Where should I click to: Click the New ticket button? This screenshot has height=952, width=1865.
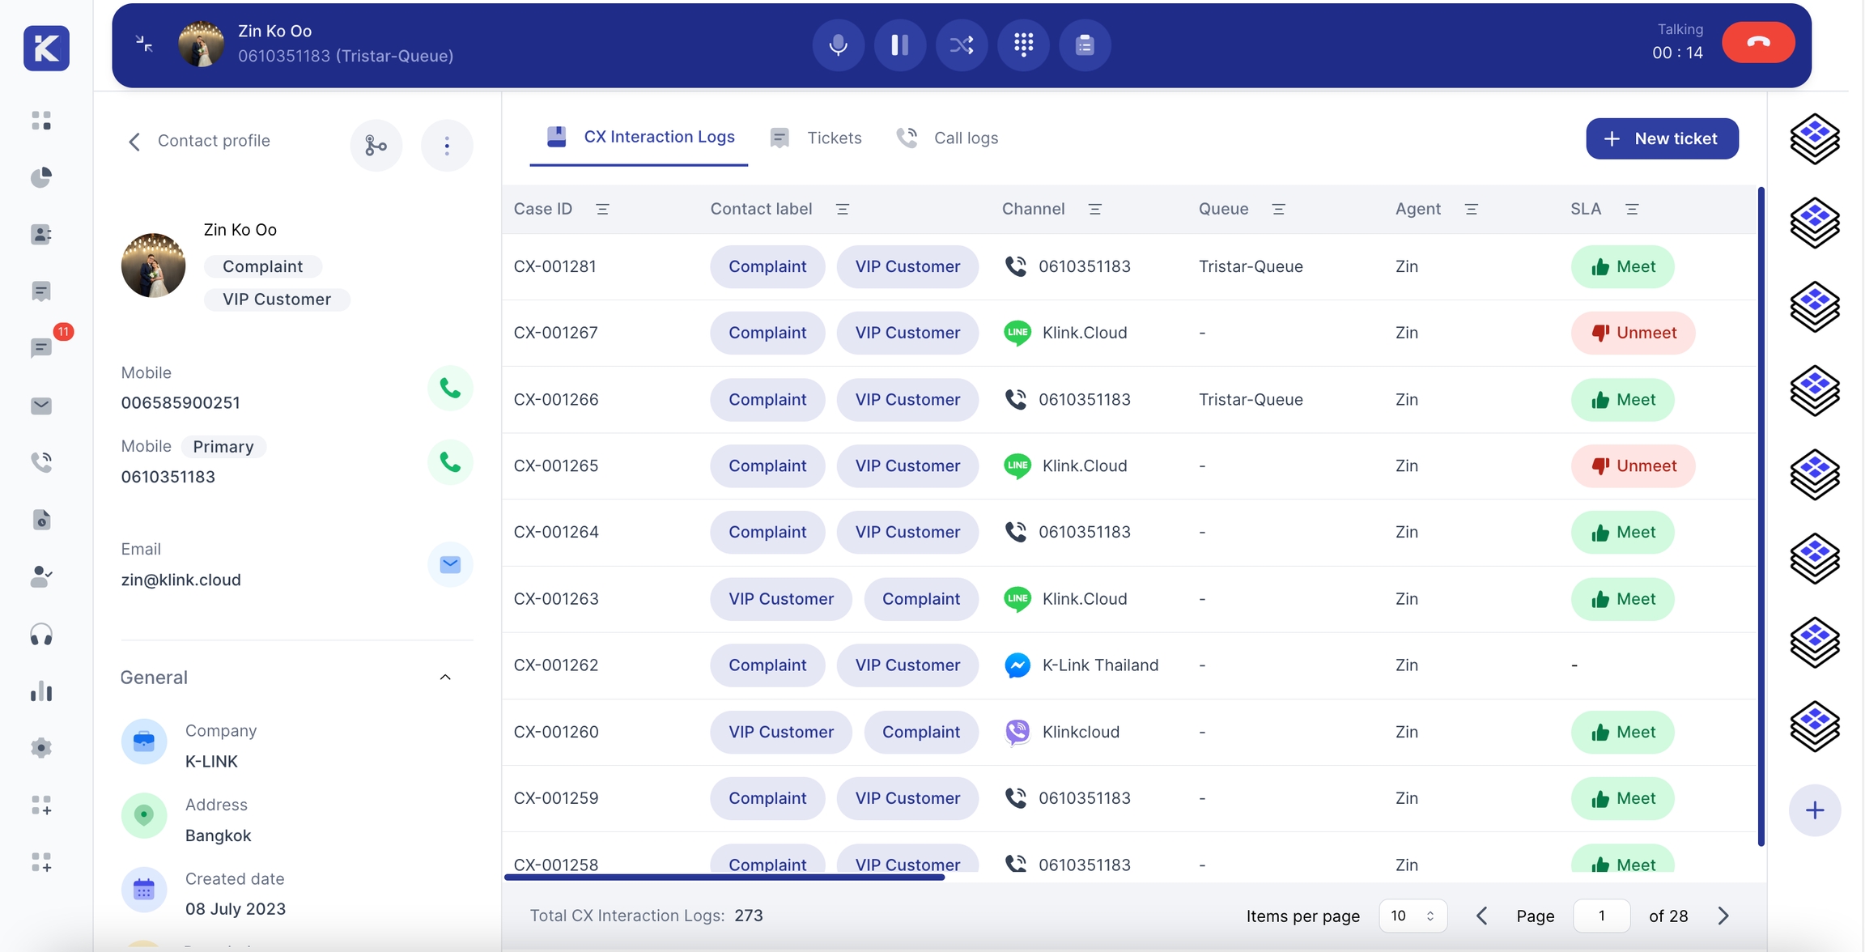(1661, 138)
